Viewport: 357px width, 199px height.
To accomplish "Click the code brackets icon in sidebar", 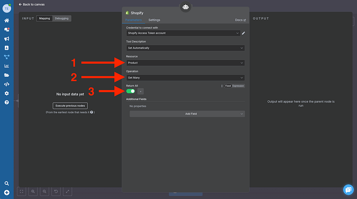I will click(7, 84).
